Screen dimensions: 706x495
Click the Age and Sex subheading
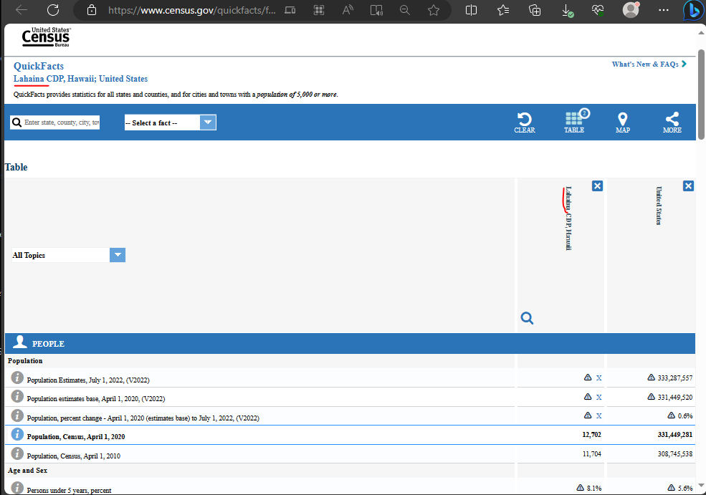(27, 470)
